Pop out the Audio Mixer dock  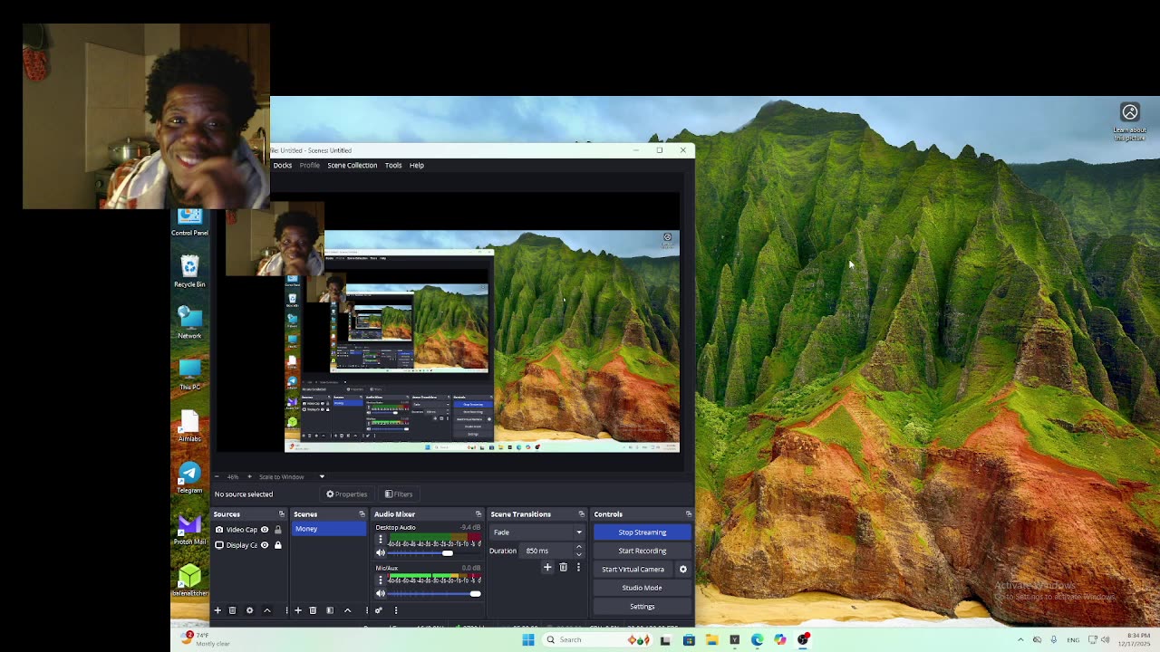(478, 514)
